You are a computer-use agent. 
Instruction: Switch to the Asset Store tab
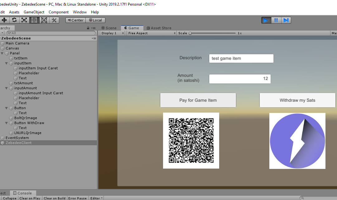[x=159, y=28]
